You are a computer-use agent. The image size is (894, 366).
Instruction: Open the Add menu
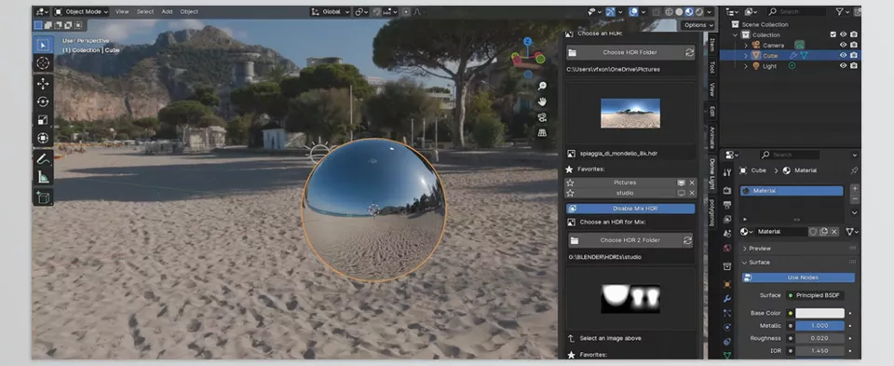167,11
